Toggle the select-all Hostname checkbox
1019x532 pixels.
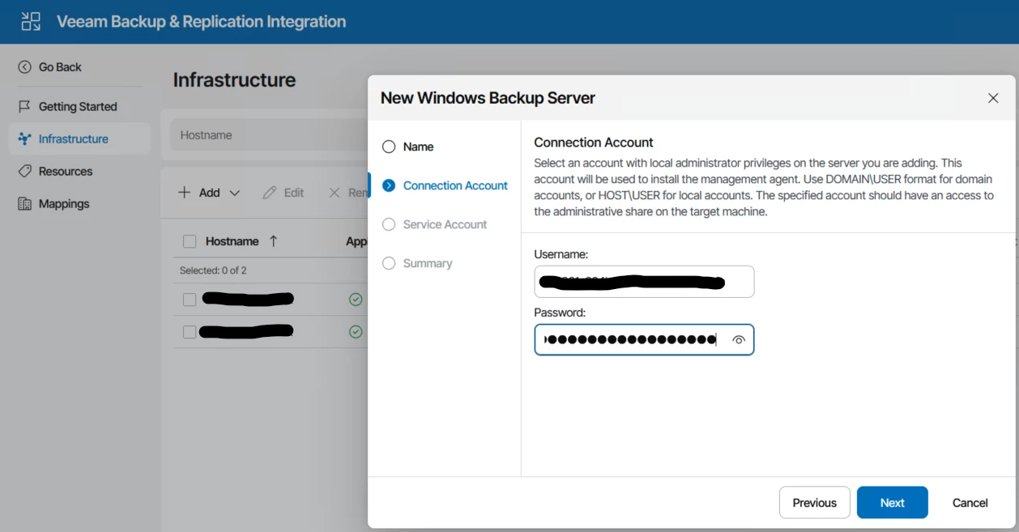[x=190, y=241]
